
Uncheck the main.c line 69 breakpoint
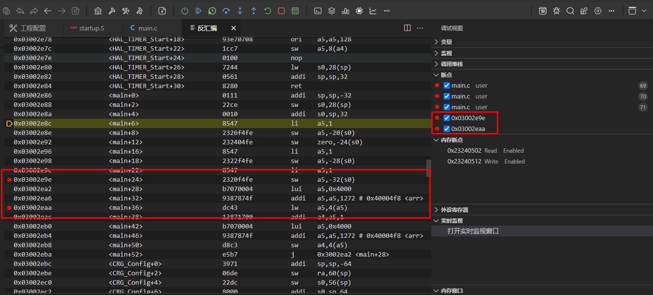click(447, 86)
